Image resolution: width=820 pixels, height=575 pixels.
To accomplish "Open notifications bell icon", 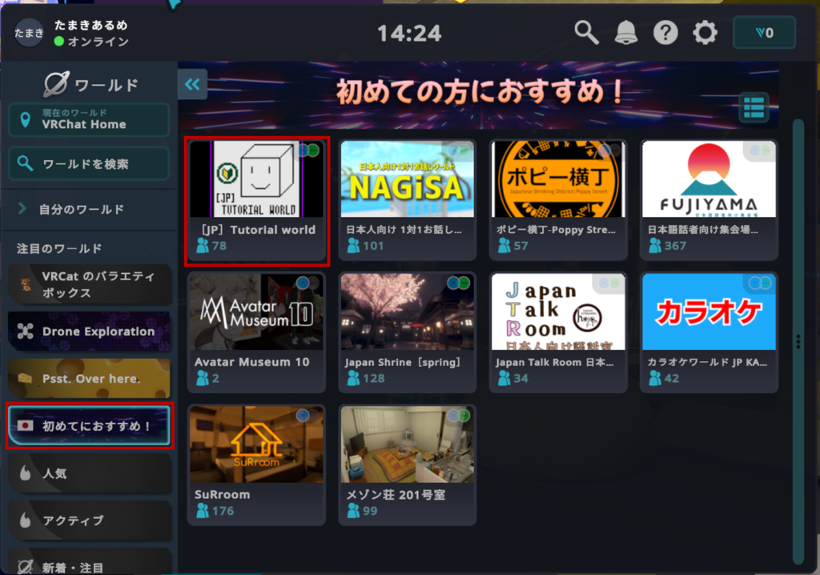I will click(626, 33).
